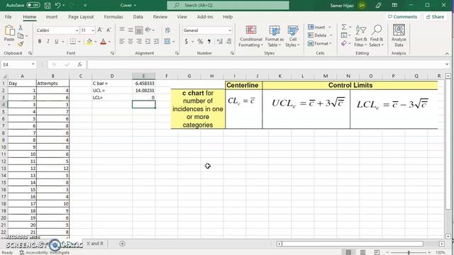Click the Cut scissors icon

pos(21,28)
